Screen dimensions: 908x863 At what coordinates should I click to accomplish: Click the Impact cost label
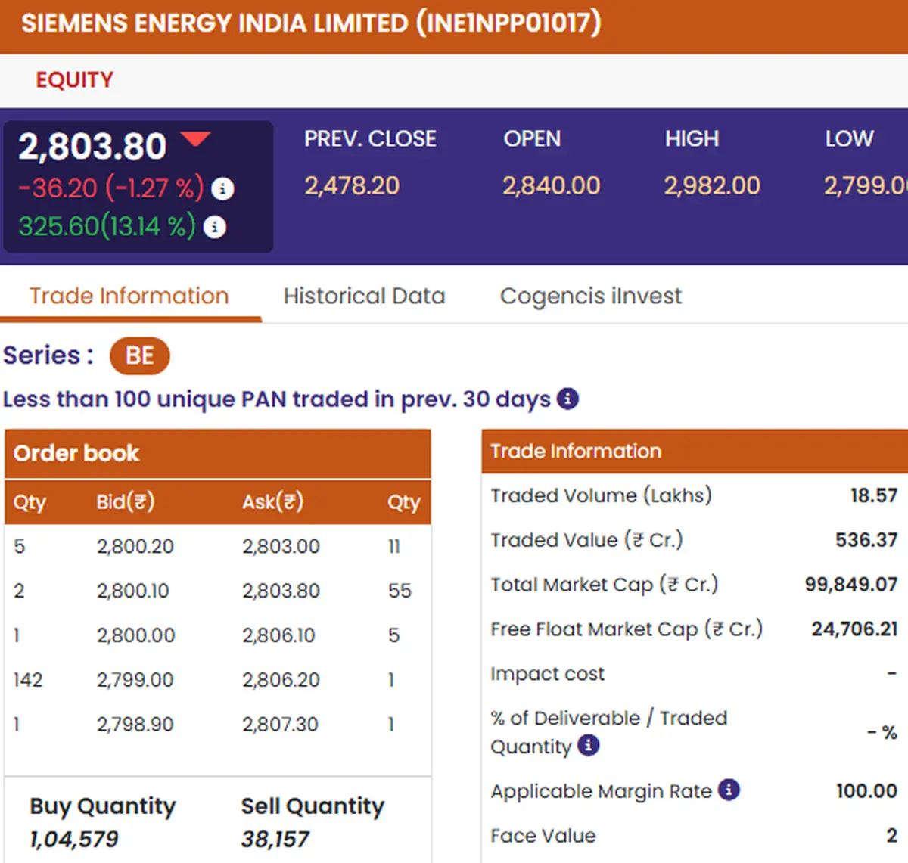pos(548,674)
